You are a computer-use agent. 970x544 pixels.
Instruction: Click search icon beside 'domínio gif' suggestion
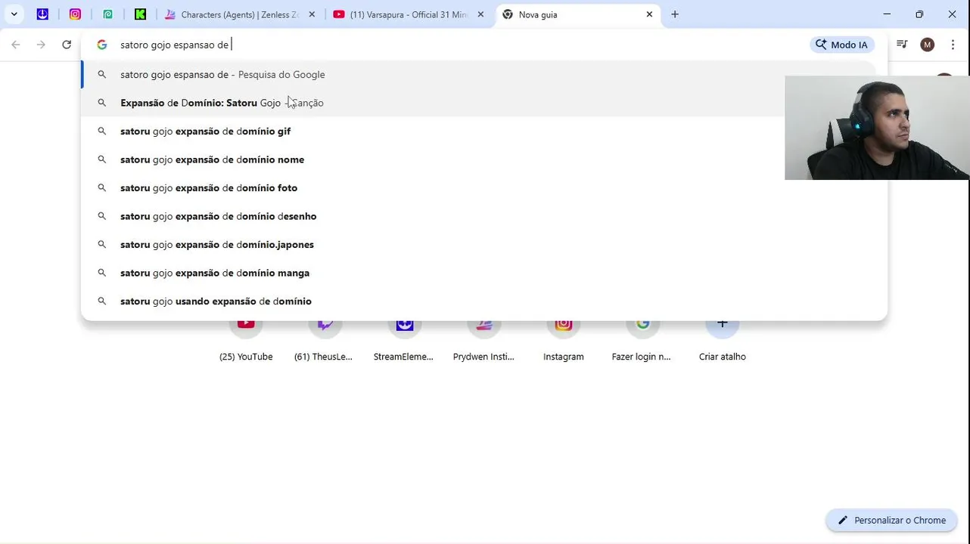(102, 131)
